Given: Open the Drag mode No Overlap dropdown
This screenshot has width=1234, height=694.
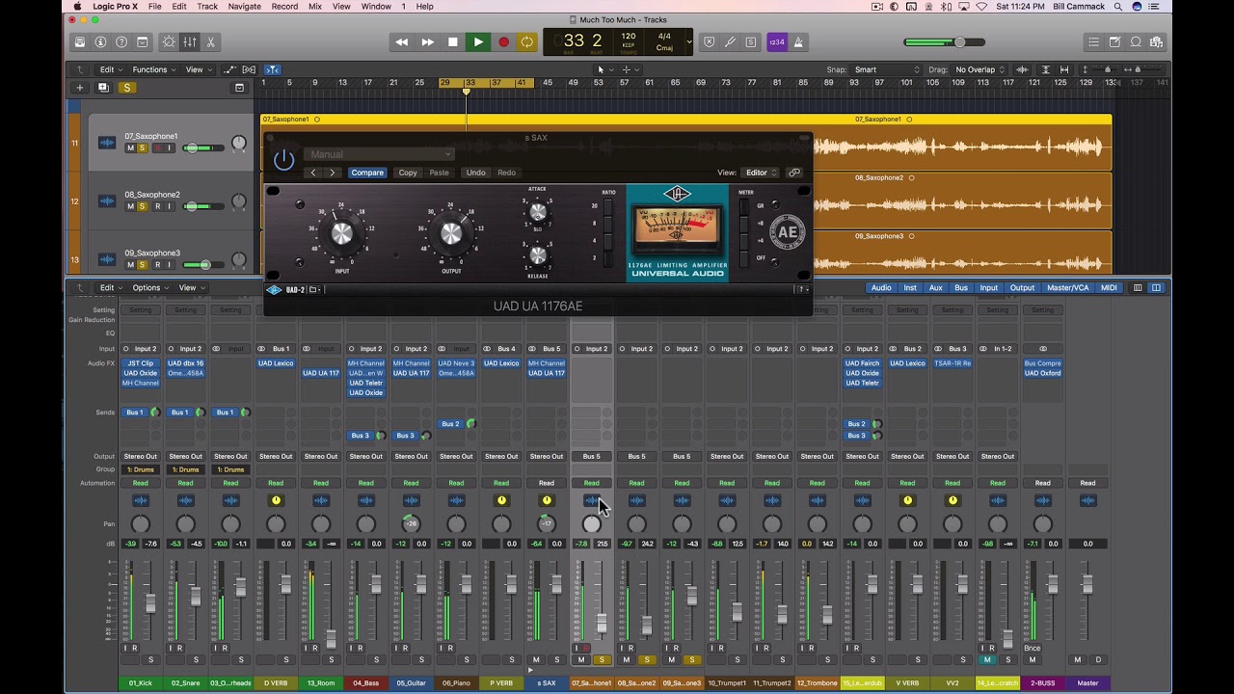Looking at the screenshot, I should pyautogui.click(x=980, y=69).
